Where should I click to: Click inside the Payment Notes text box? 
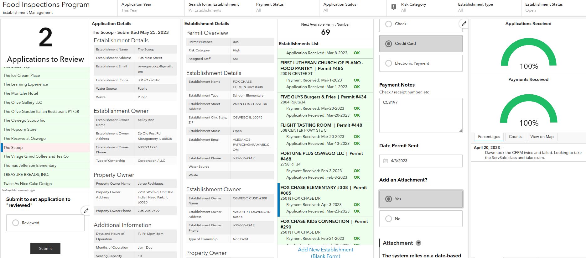(421, 115)
